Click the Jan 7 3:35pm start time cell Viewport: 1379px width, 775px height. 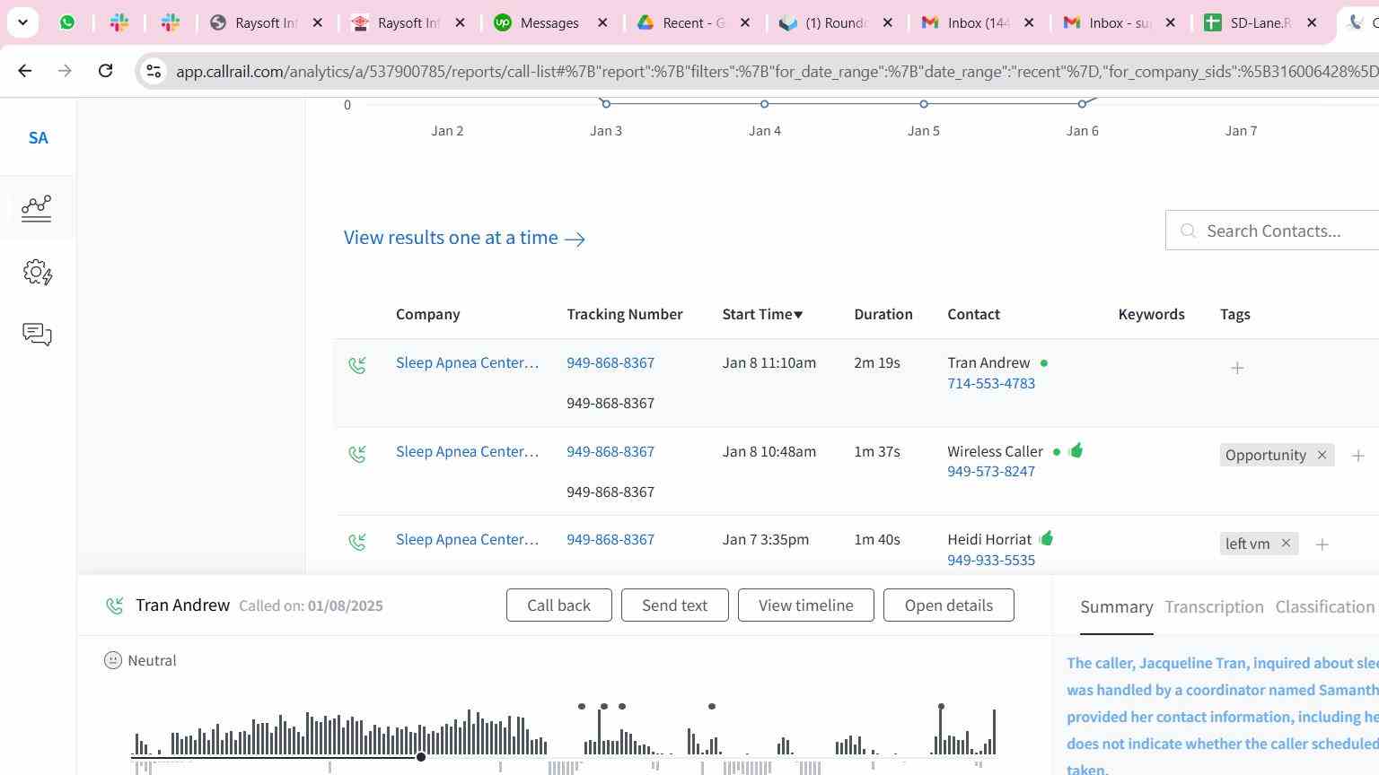click(765, 539)
